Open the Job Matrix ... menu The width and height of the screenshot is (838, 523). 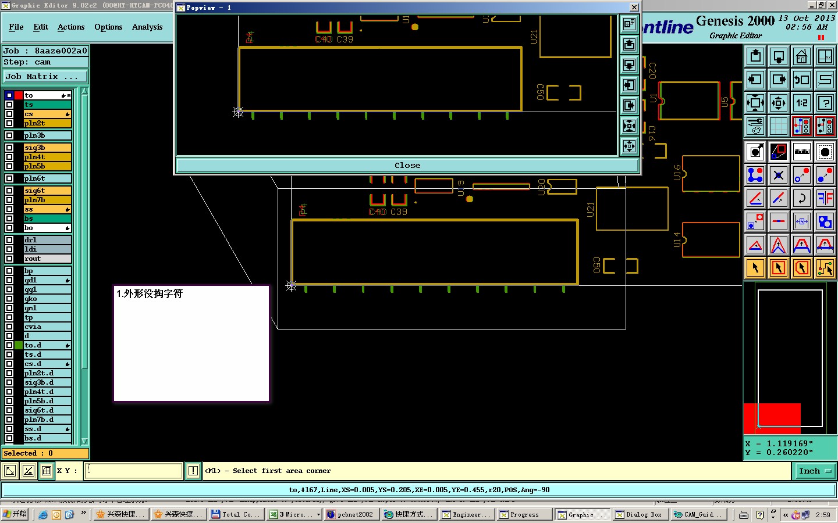pos(45,77)
